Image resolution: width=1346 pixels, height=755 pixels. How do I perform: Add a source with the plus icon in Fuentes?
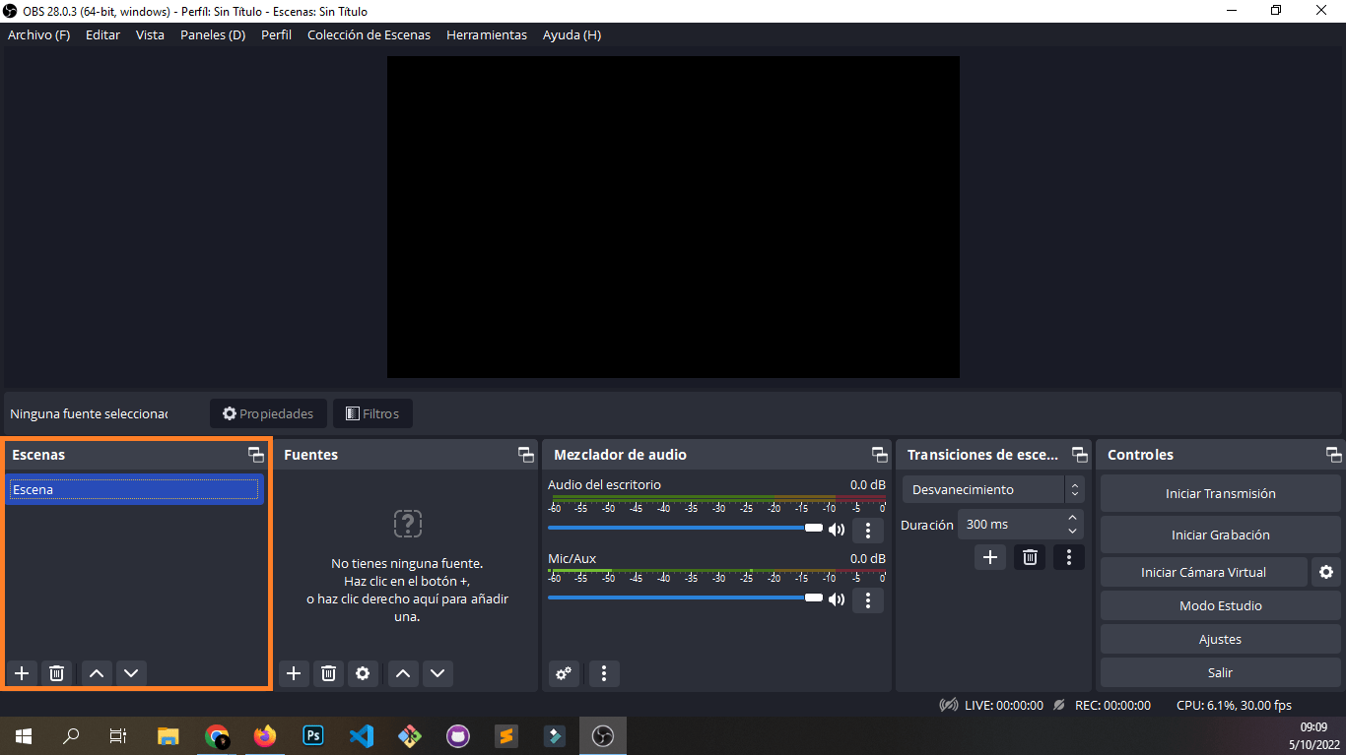pos(293,673)
